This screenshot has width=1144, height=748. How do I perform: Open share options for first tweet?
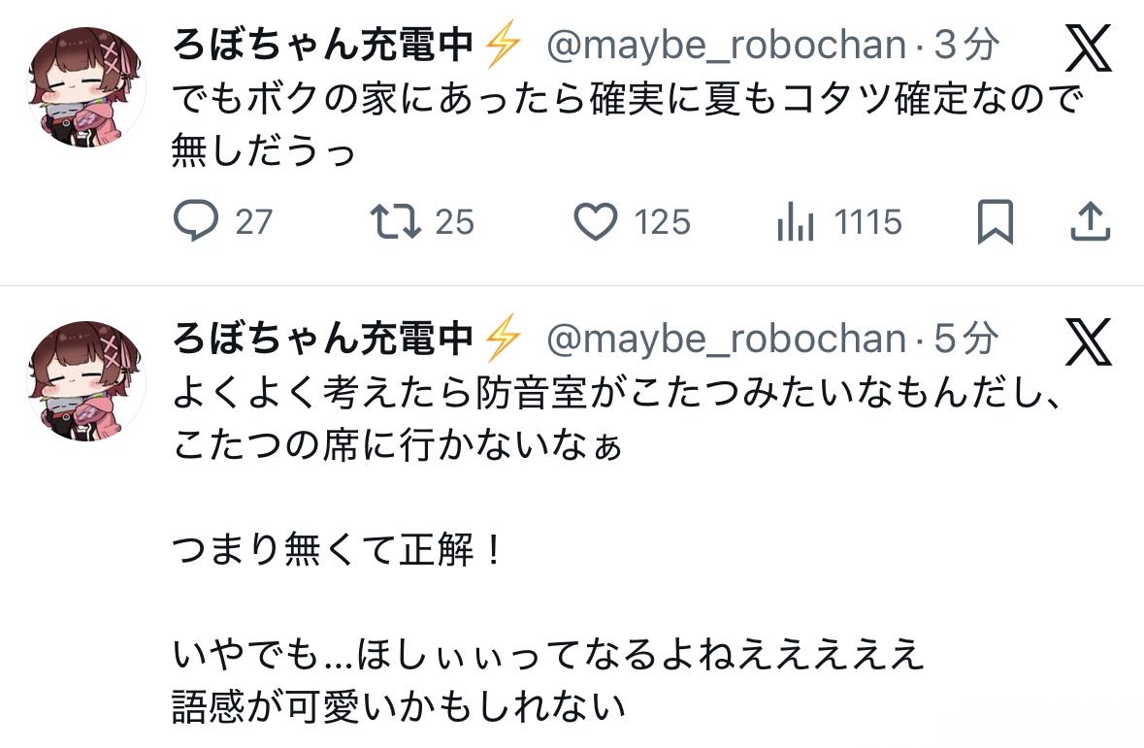[1090, 222]
